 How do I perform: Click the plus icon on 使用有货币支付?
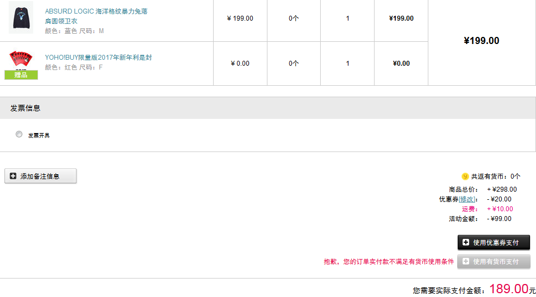pyautogui.click(x=466, y=262)
